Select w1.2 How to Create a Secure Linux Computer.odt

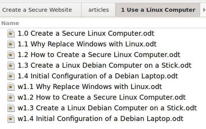(x=102, y=97)
